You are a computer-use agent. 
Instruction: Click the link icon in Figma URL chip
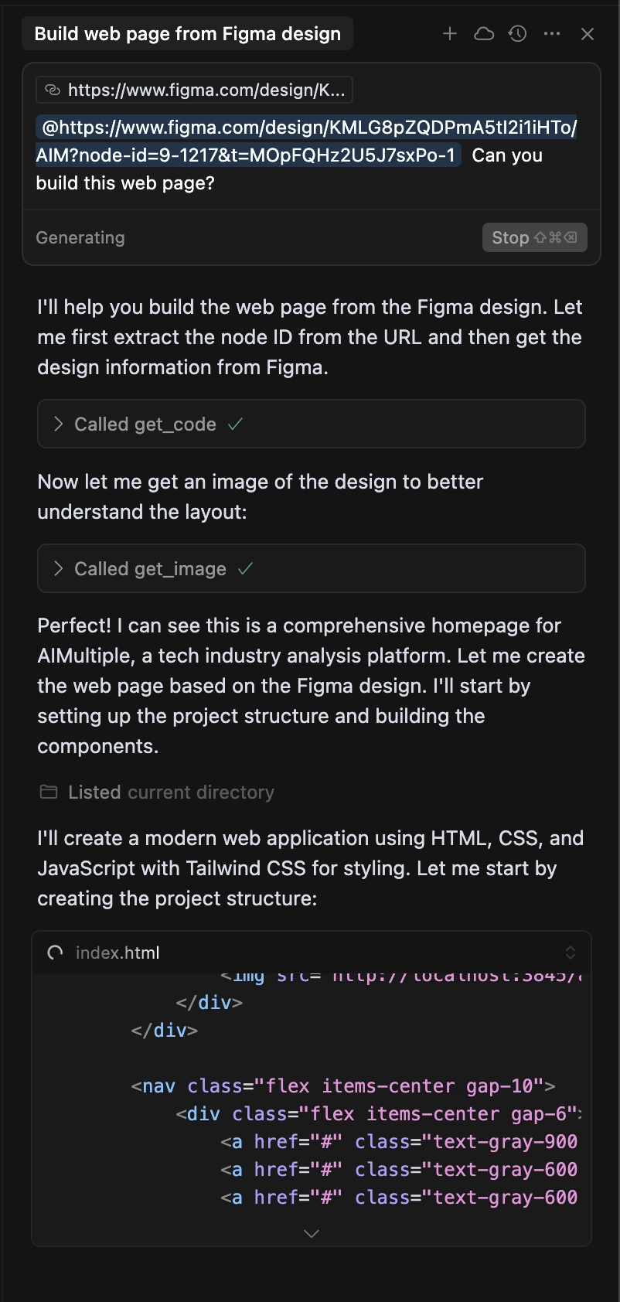point(53,90)
